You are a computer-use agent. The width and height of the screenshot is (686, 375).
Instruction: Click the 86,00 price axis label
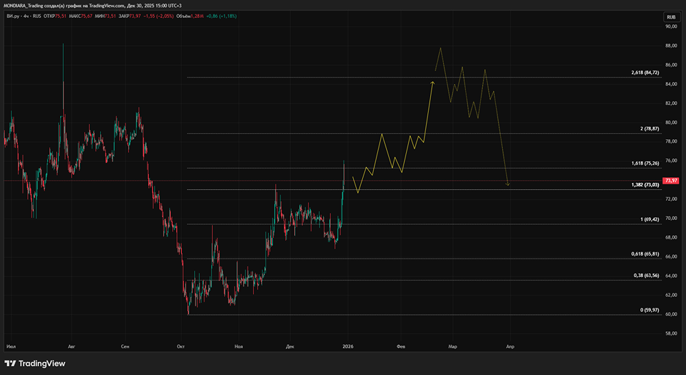(671, 64)
